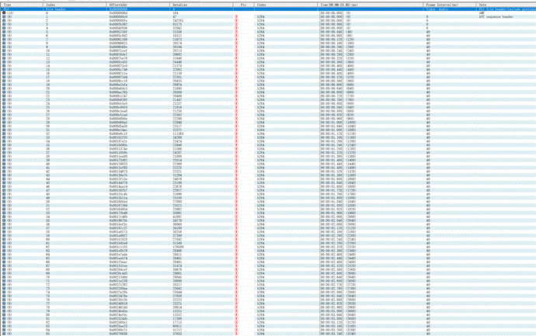Screen dimensions: 536x336
Task: Click the video tag icon in index 13 row
Action: (4, 62)
